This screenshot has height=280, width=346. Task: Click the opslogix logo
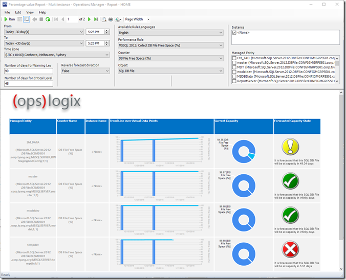click(47, 101)
